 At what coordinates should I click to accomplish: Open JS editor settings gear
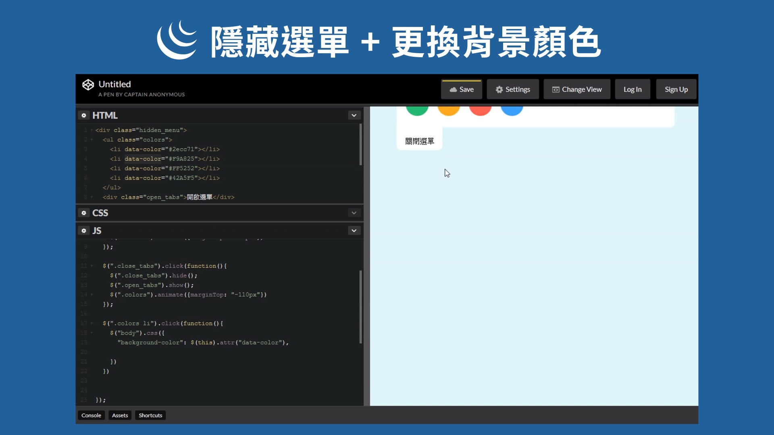(x=84, y=230)
